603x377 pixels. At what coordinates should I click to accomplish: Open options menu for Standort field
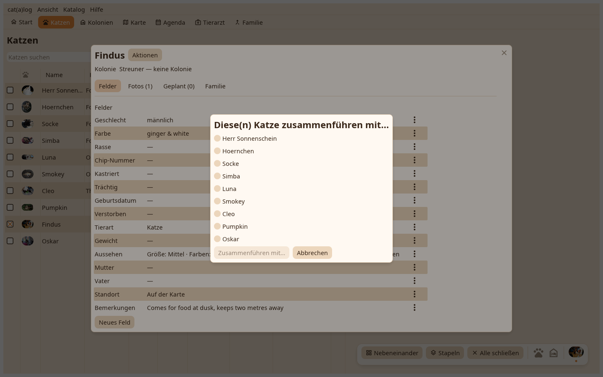pos(415,294)
